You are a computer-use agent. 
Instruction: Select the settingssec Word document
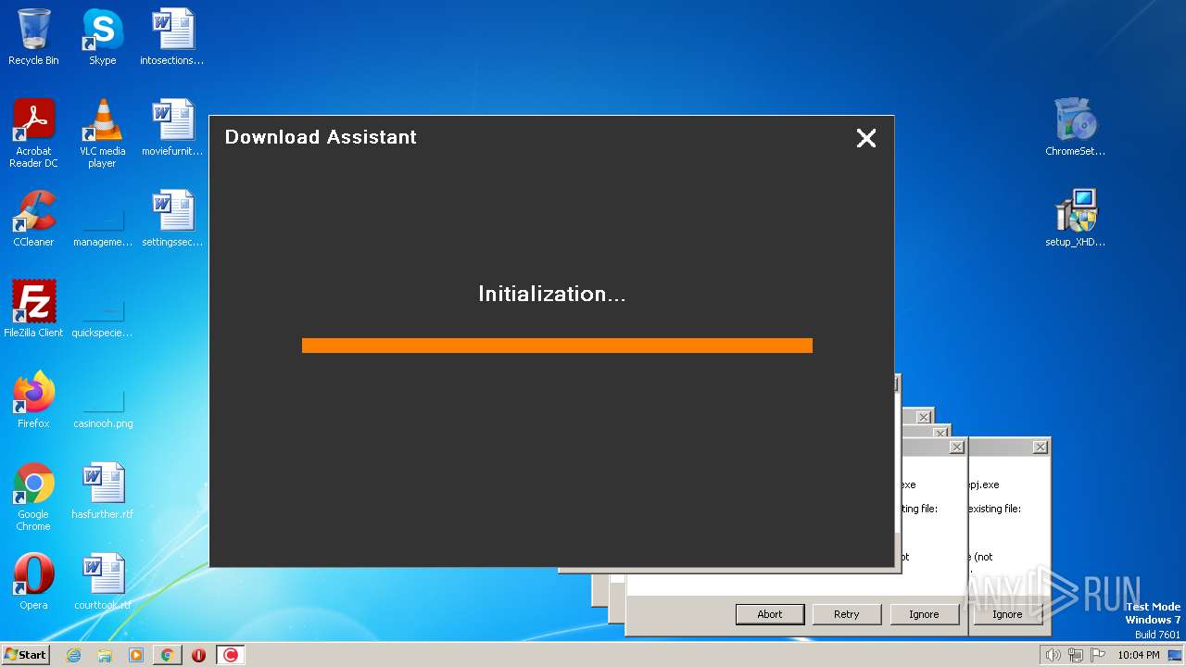click(172, 219)
